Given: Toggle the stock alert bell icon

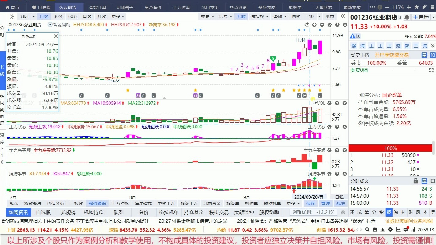Looking at the screenshot, I should click(407, 17).
